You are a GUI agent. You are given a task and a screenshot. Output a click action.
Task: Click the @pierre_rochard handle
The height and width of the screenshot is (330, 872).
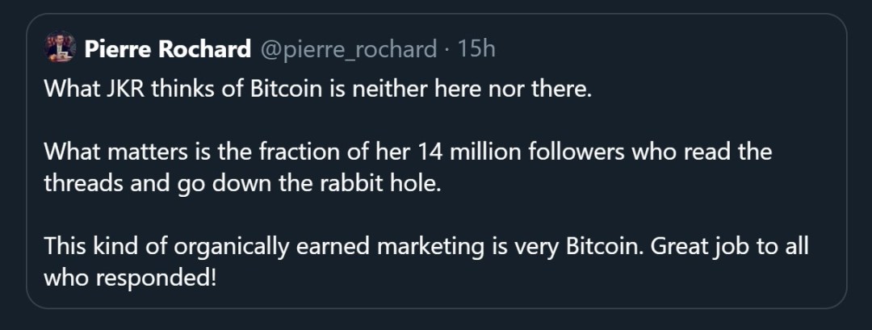tap(347, 50)
